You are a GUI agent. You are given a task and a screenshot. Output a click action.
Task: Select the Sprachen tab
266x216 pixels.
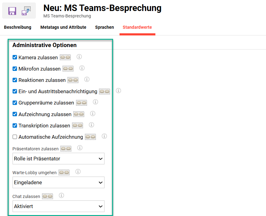[x=104, y=27]
